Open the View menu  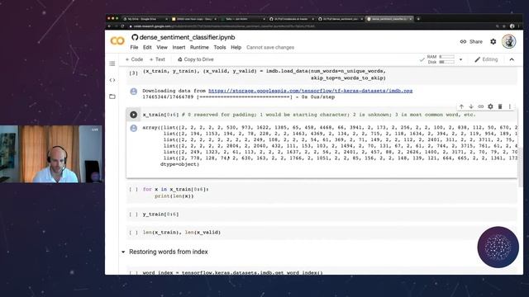[162, 48]
